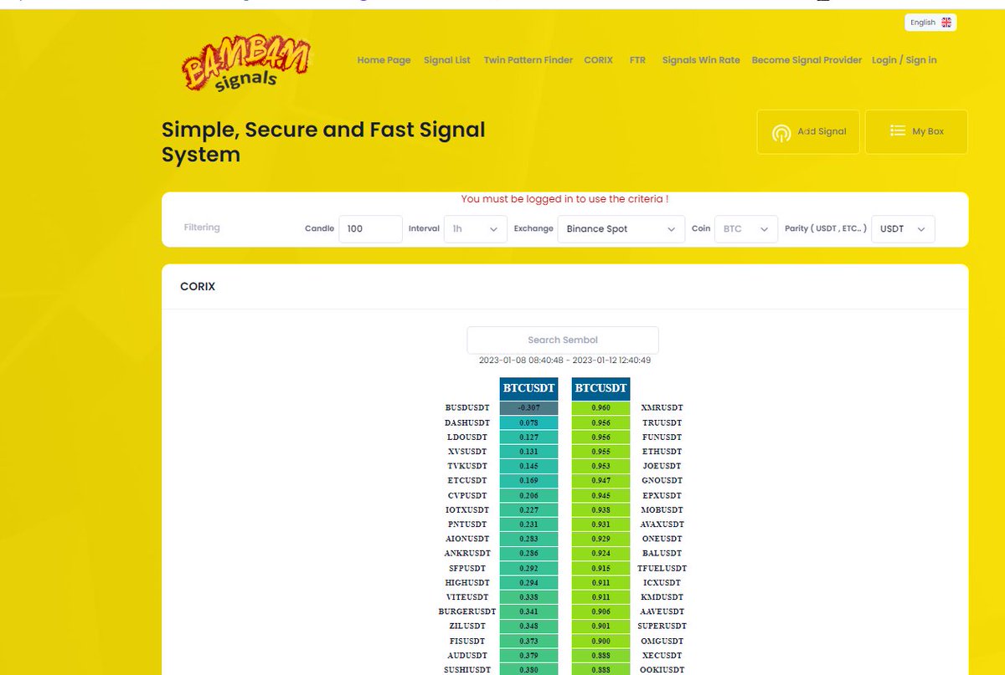Click the ANKRUSDT symbol label
Image resolution: width=1005 pixels, height=675 pixels.
(x=467, y=553)
